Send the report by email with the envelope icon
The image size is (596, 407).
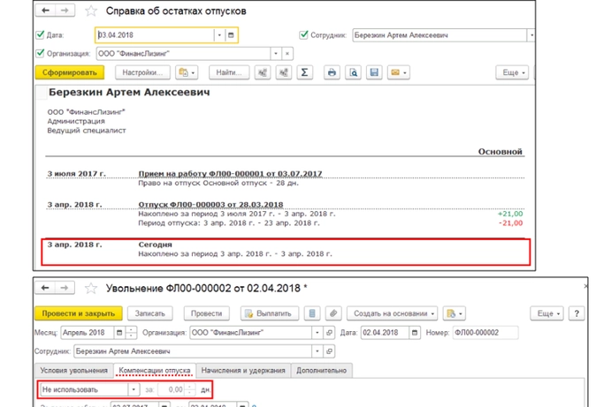click(398, 72)
